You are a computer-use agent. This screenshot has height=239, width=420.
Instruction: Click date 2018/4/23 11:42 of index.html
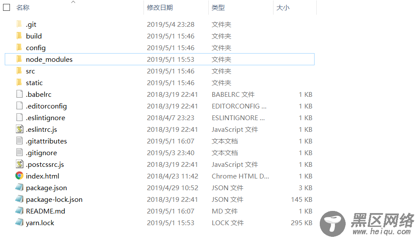[172, 176]
